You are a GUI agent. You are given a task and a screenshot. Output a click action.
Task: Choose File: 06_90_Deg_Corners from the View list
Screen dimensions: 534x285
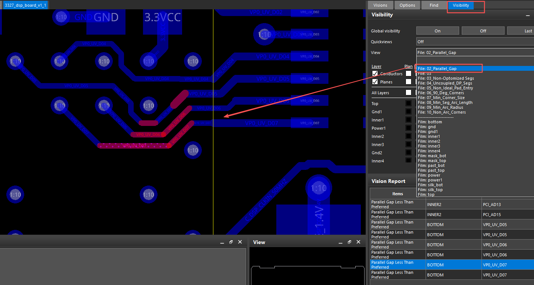[x=441, y=93]
